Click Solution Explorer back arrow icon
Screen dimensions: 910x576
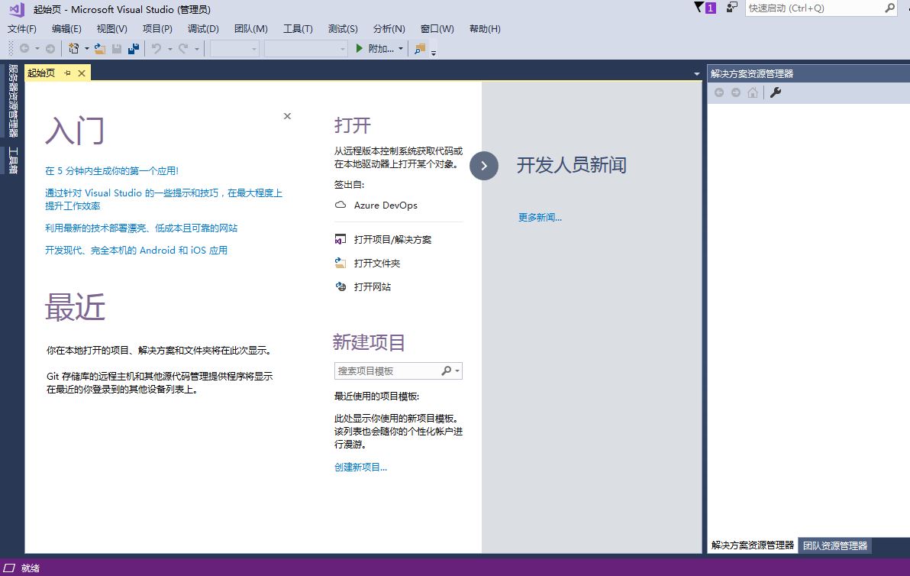pos(719,92)
